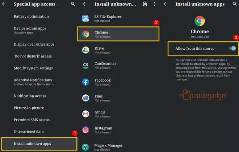Tap the Google Drive app icon
The height and width of the screenshot is (152, 239).
point(86,50)
